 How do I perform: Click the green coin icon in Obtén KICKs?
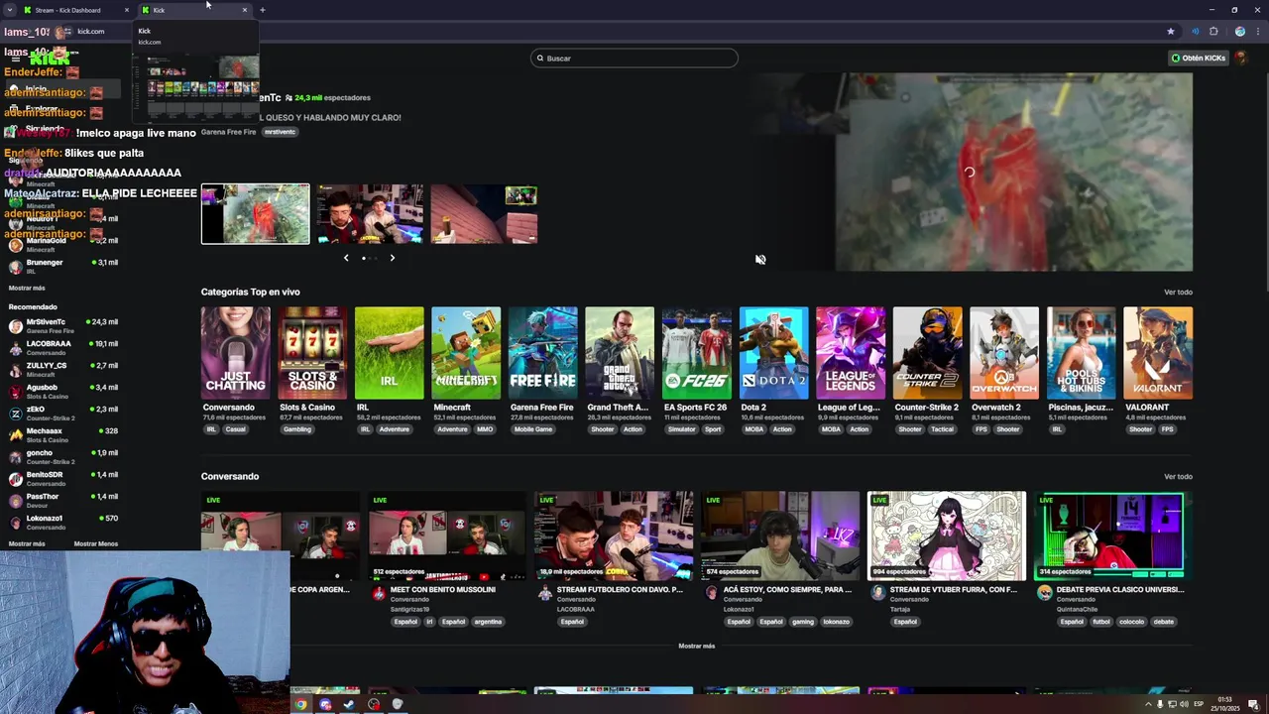pyautogui.click(x=1176, y=59)
